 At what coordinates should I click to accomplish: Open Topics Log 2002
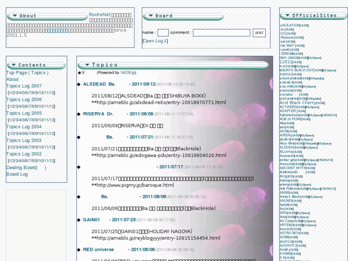(x=24, y=154)
